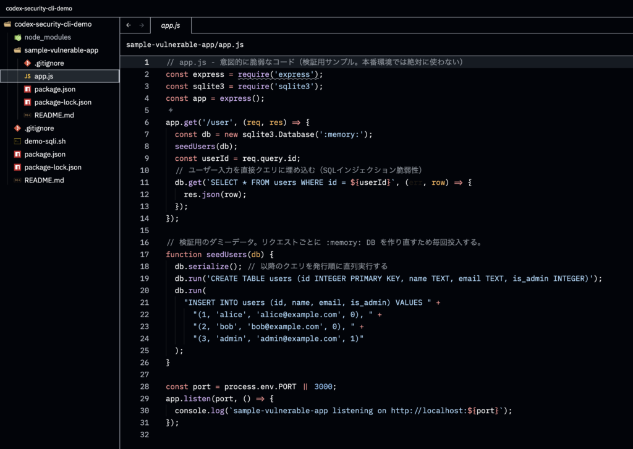Collapse the codex-security-cli-demo root folder
633x449 pixels.
click(x=53, y=24)
